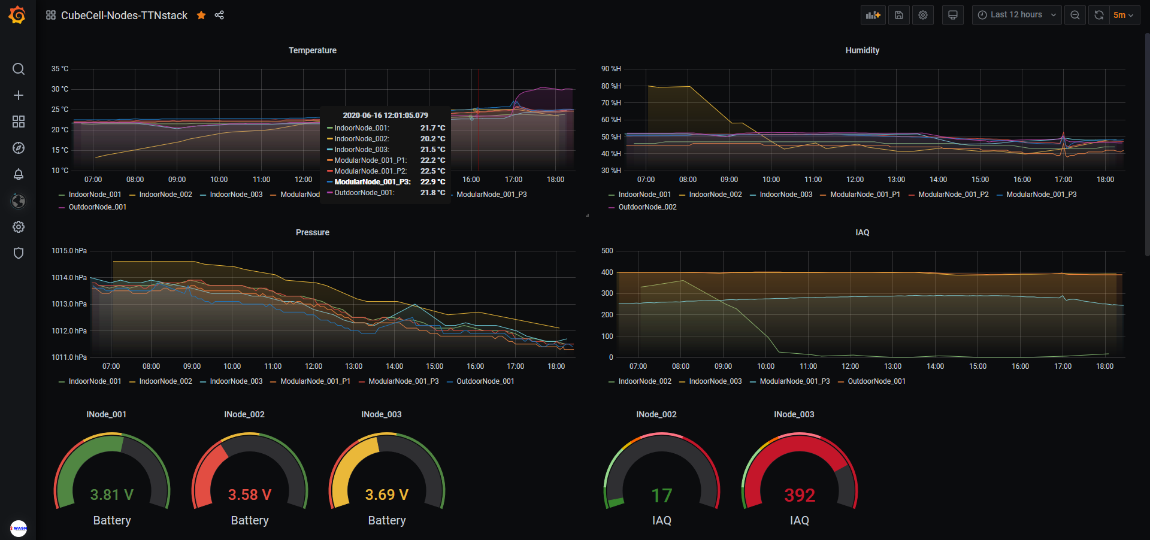Click the Create plus icon in sidebar

pos(19,95)
